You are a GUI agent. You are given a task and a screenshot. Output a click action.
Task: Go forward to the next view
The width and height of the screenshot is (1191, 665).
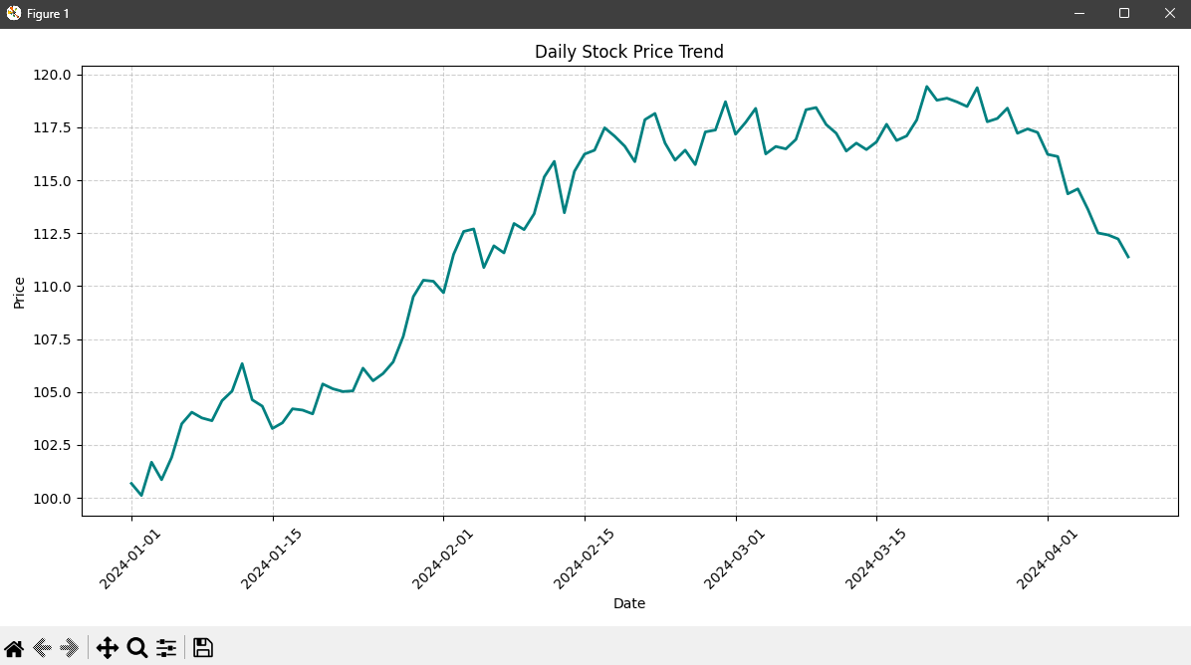[69, 648]
